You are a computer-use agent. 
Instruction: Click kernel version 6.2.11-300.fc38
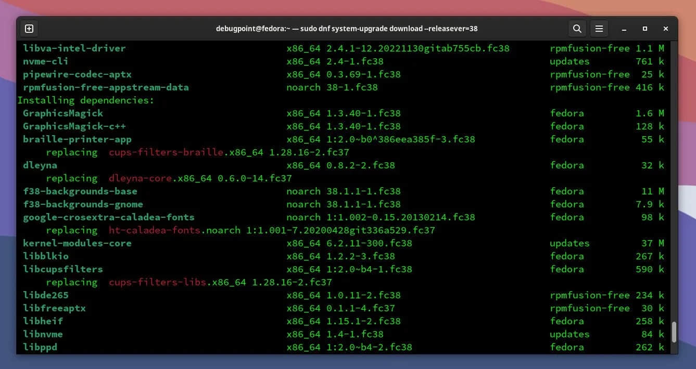369,243
